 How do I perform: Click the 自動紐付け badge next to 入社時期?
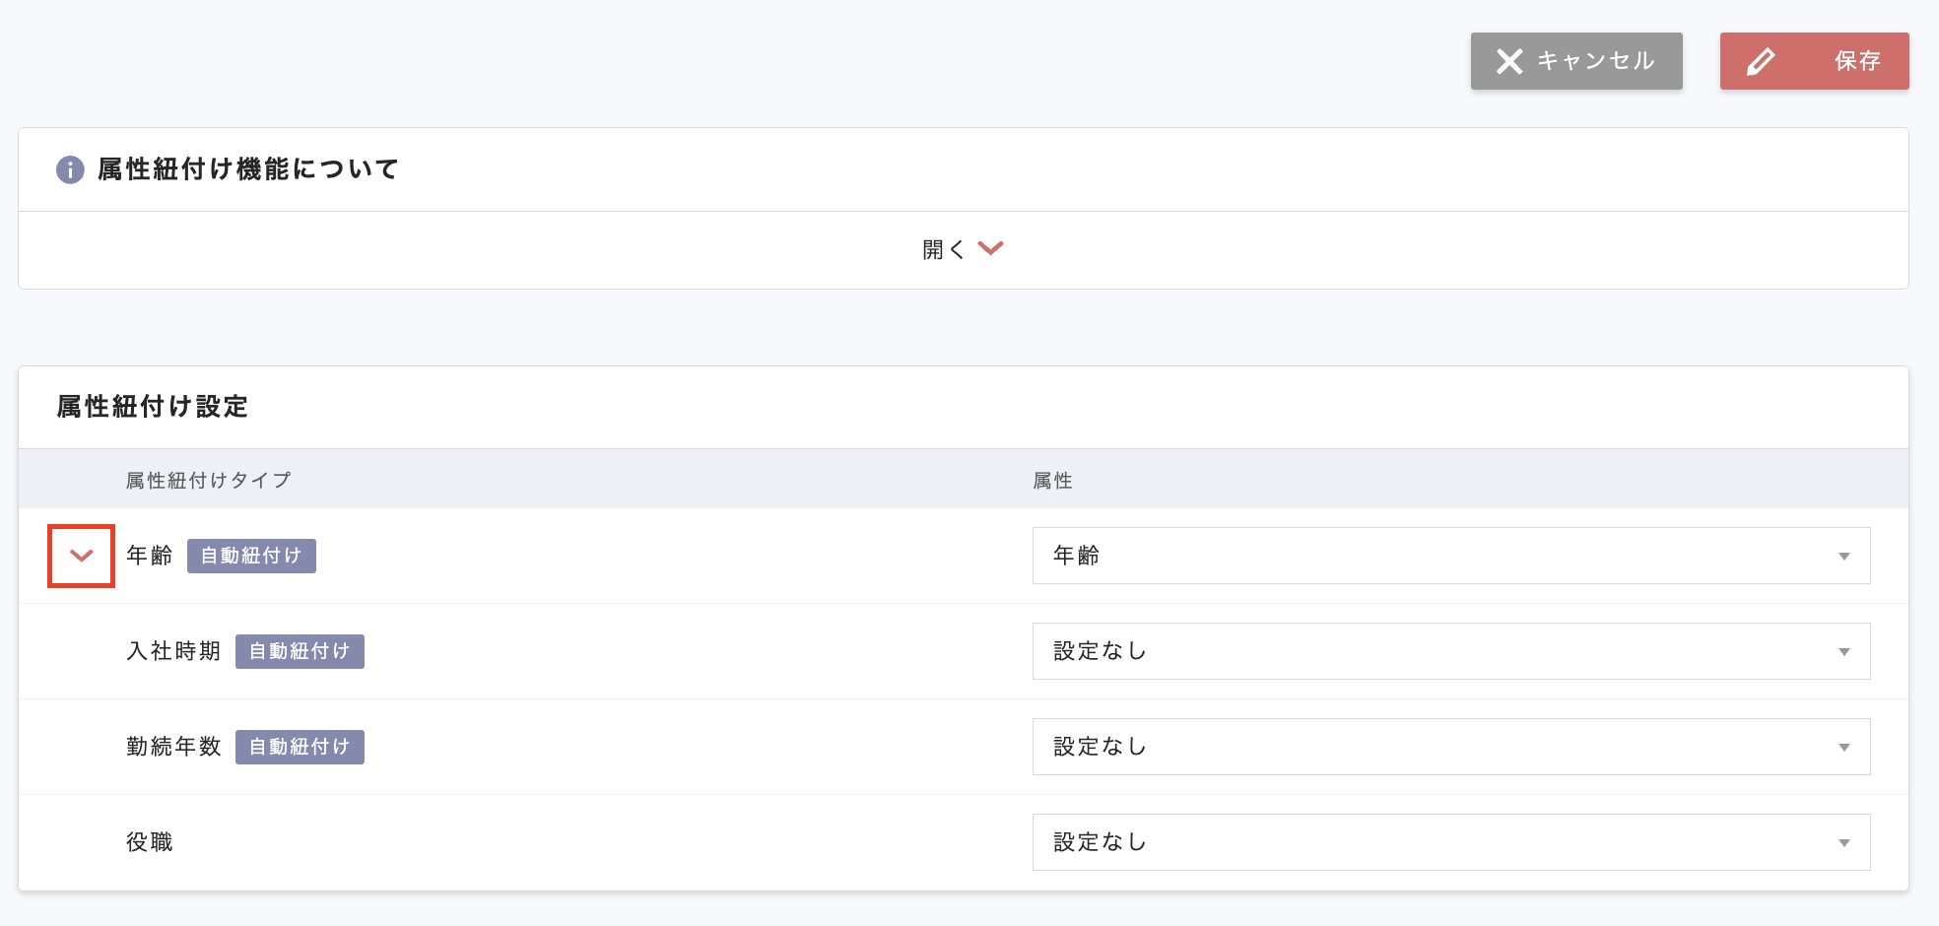(300, 651)
